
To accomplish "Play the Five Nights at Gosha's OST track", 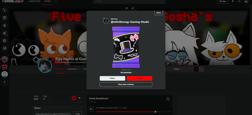I will pos(91,109).
